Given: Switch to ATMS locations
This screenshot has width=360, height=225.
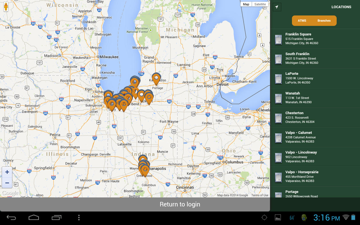Looking at the screenshot, I should 302,21.
